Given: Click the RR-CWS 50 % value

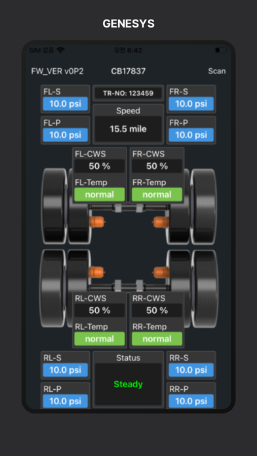Looking at the screenshot, I should point(157,311).
